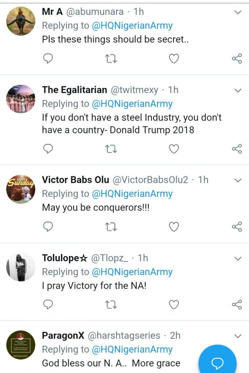Reply to Mr A's tweet

pos(48,58)
